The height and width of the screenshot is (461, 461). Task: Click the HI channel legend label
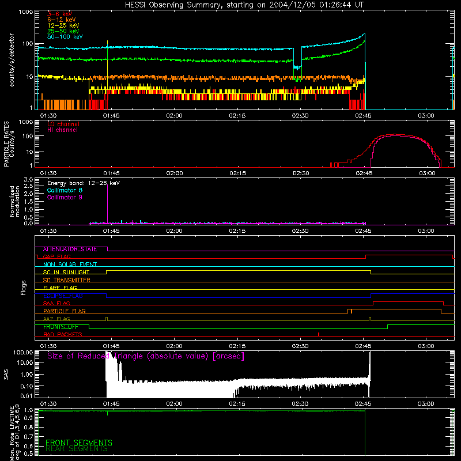[x=63, y=130]
